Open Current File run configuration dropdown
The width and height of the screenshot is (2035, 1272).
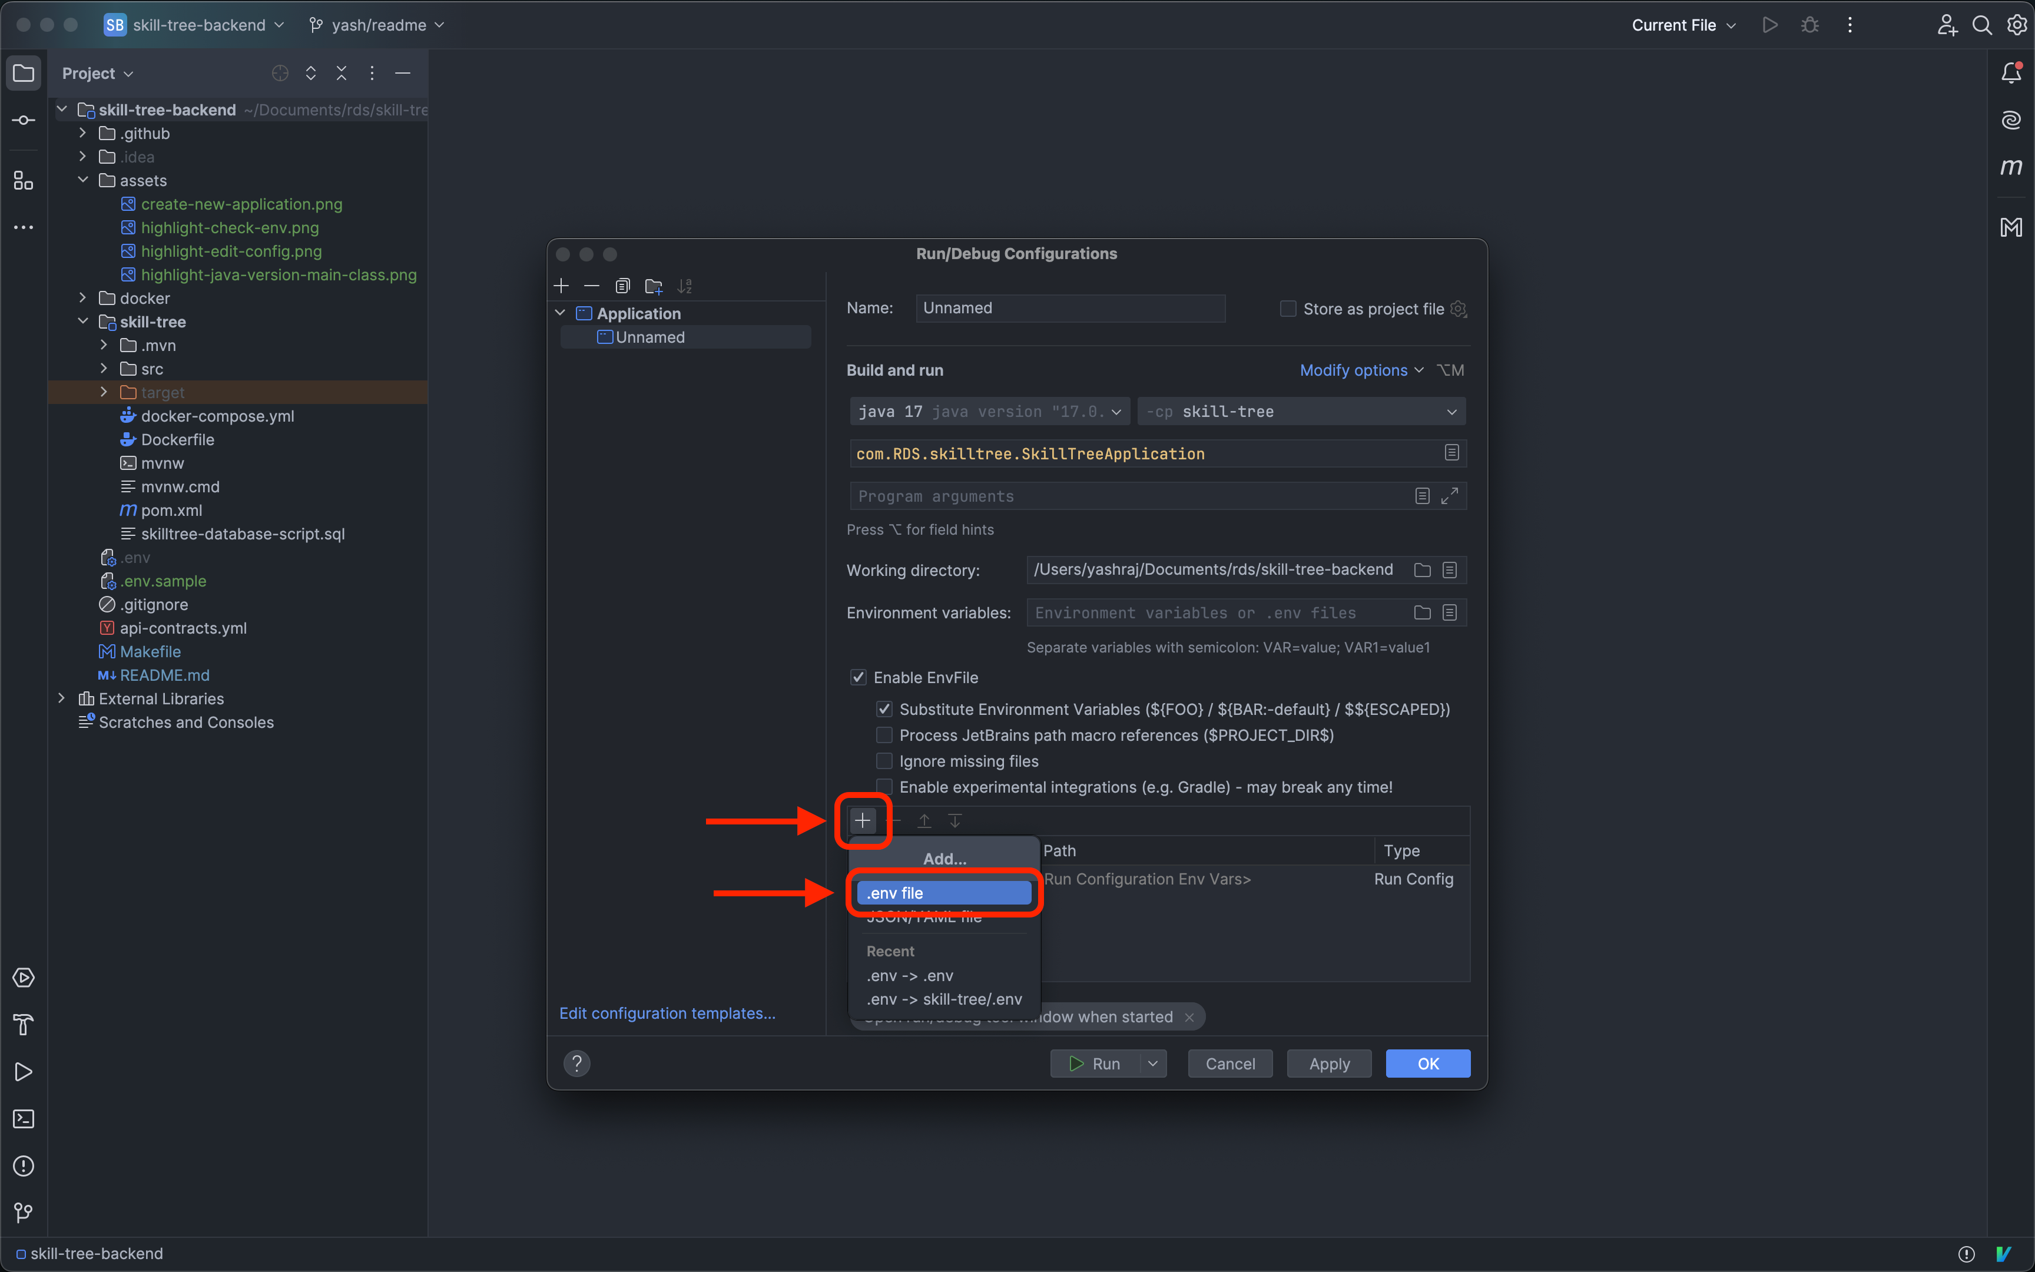1683,25
